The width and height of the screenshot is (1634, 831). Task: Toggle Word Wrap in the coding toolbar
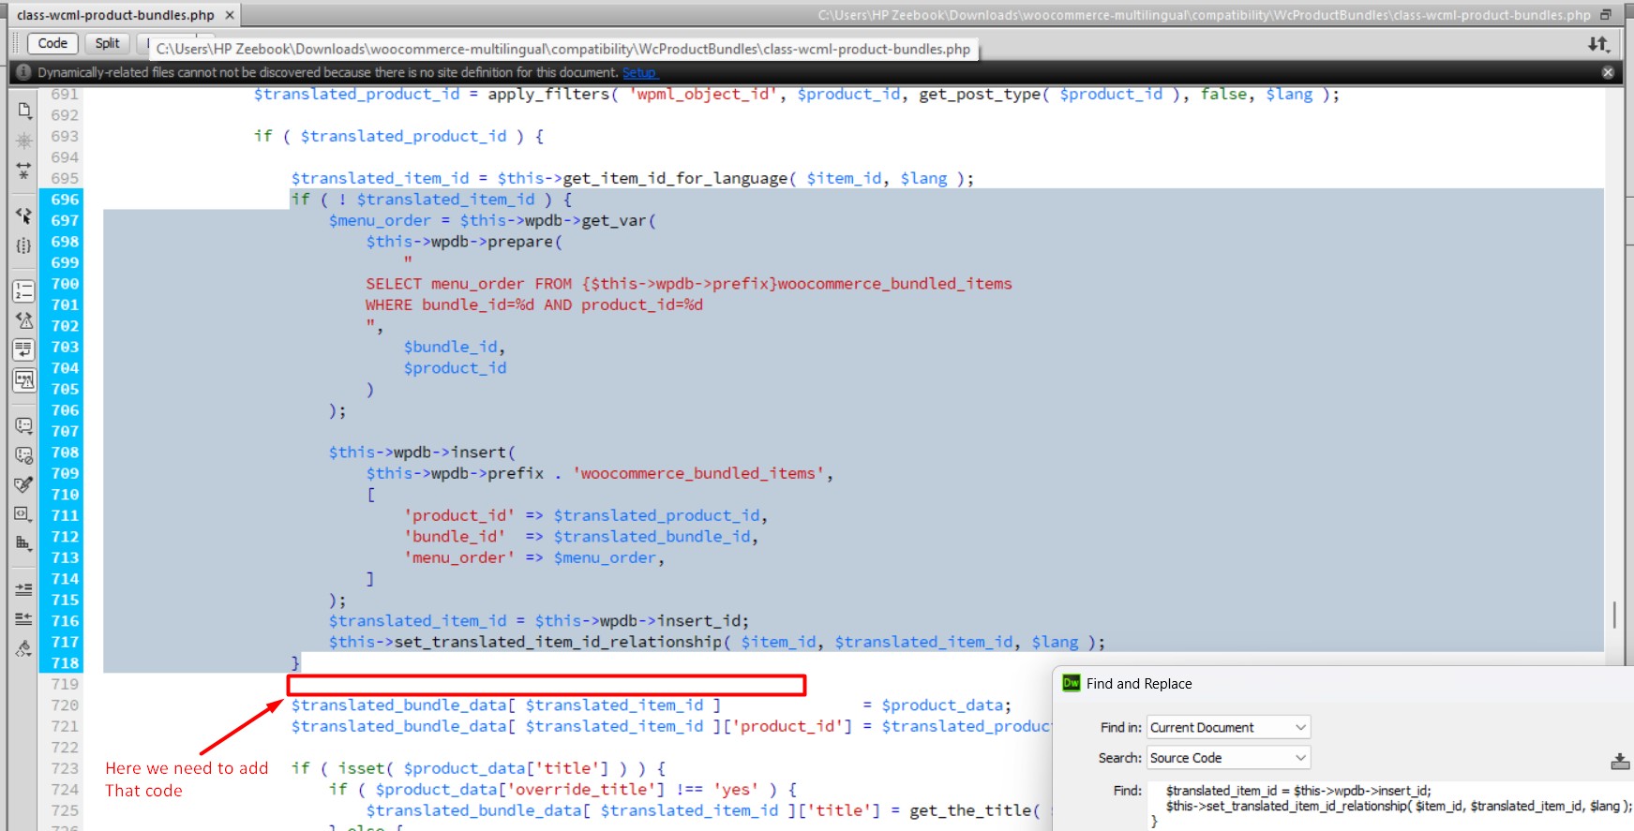(24, 350)
